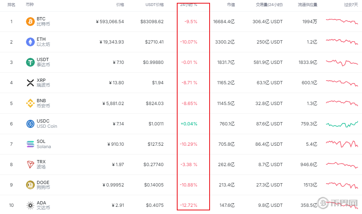
Task: Click the Ethereum ETH coin icon
Action: click(x=30, y=42)
